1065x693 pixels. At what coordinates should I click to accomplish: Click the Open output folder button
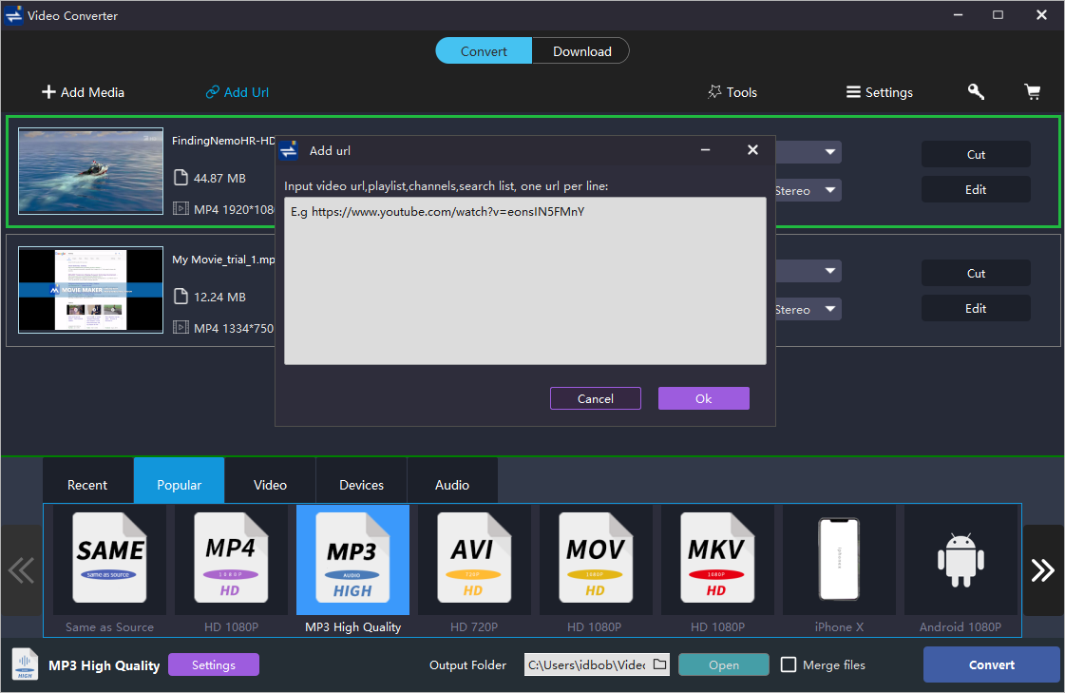coord(724,664)
